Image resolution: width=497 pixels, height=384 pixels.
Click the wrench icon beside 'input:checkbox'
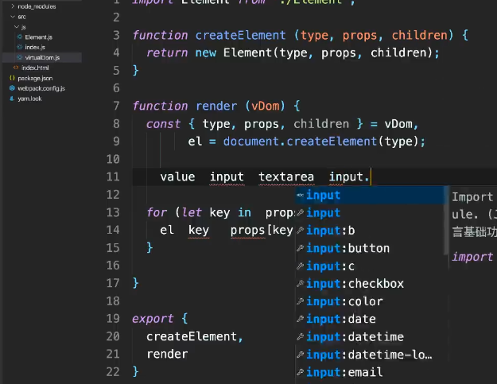coord(300,284)
